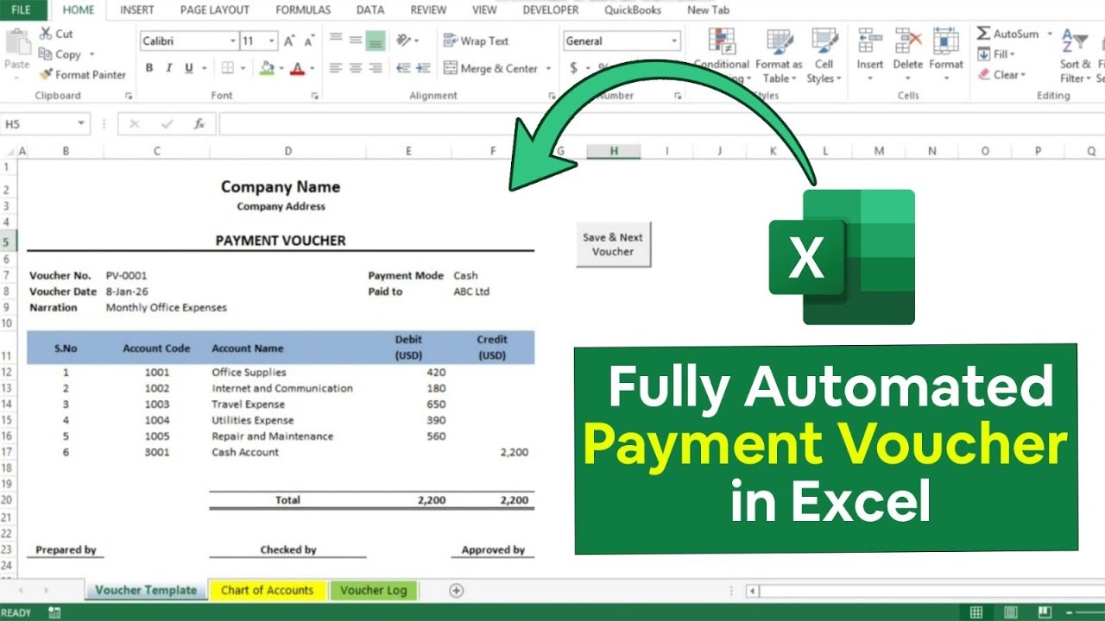Toggle Middle Align
This screenshot has height=621, width=1105.
(x=355, y=41)
